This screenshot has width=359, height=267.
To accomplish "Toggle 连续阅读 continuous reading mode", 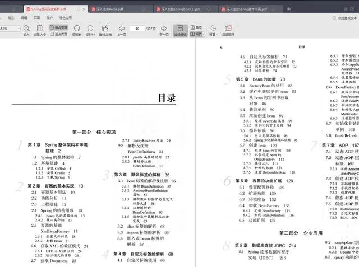I will coord(181,30).
